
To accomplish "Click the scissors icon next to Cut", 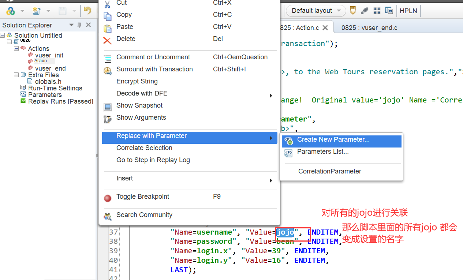I will click(107, 4).
